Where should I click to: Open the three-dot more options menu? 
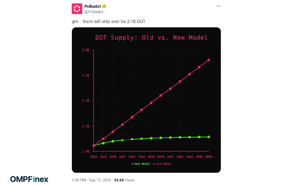(x=218, y=6)
